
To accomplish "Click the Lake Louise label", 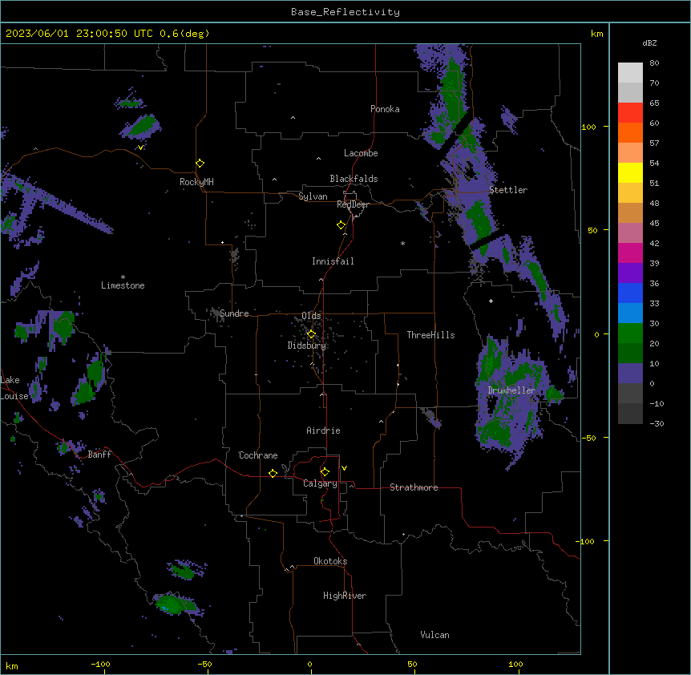I will pyautogui.click(x=14, y=388).
